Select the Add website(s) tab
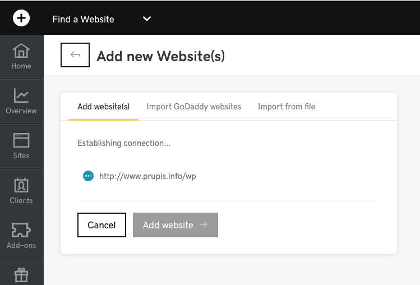 pos(104,107)
